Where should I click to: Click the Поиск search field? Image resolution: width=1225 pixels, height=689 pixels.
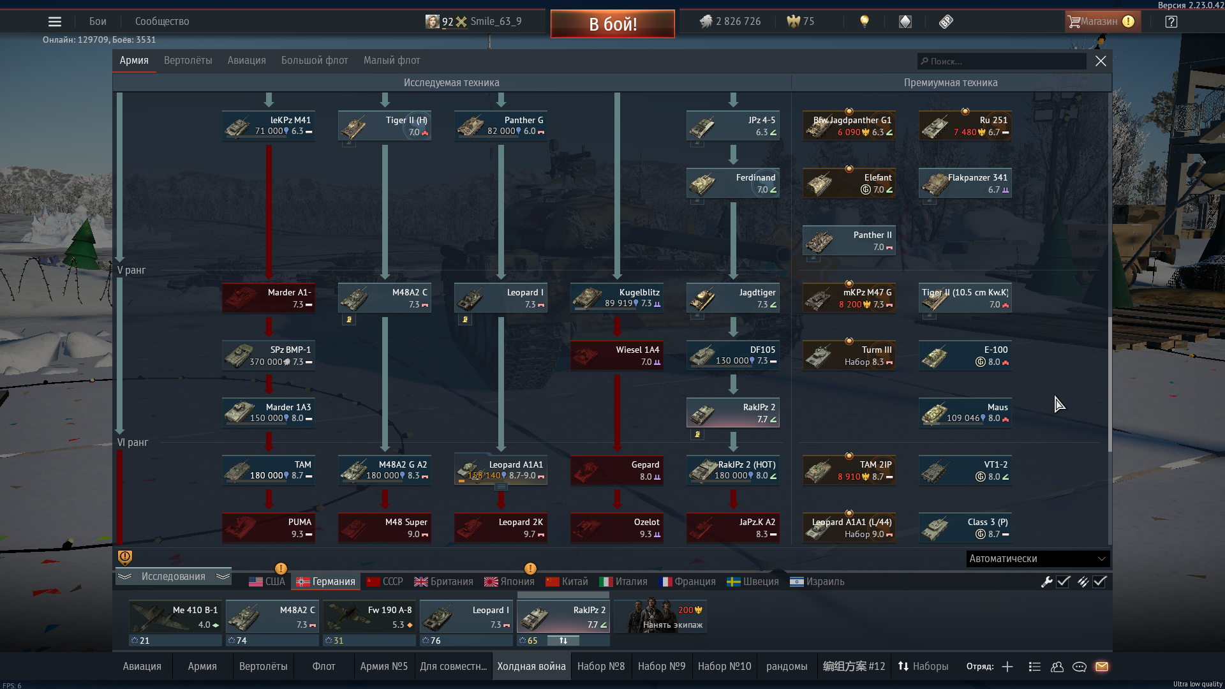(1002, 61)
